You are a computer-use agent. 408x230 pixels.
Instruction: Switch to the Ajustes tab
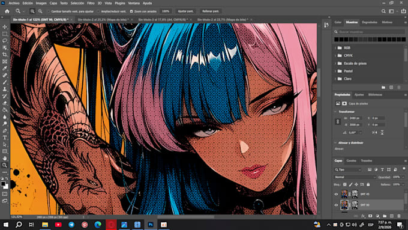point(359,94)
